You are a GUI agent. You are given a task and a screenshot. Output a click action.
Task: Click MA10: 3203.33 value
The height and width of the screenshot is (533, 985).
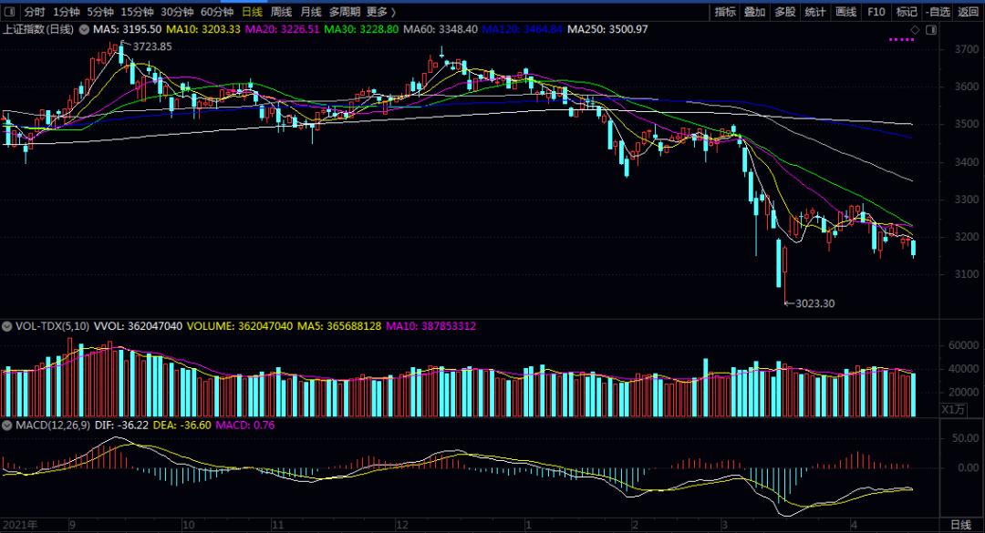(202, 29)
